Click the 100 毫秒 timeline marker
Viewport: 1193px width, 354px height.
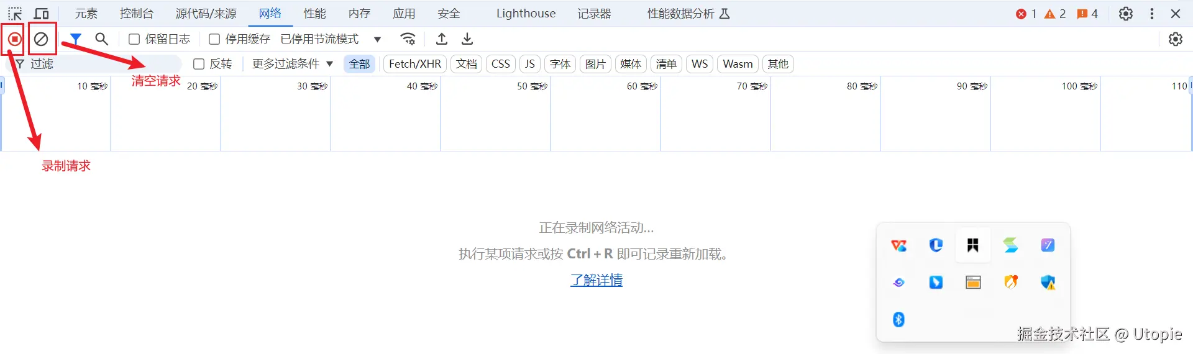click(x=1079, y=86)
